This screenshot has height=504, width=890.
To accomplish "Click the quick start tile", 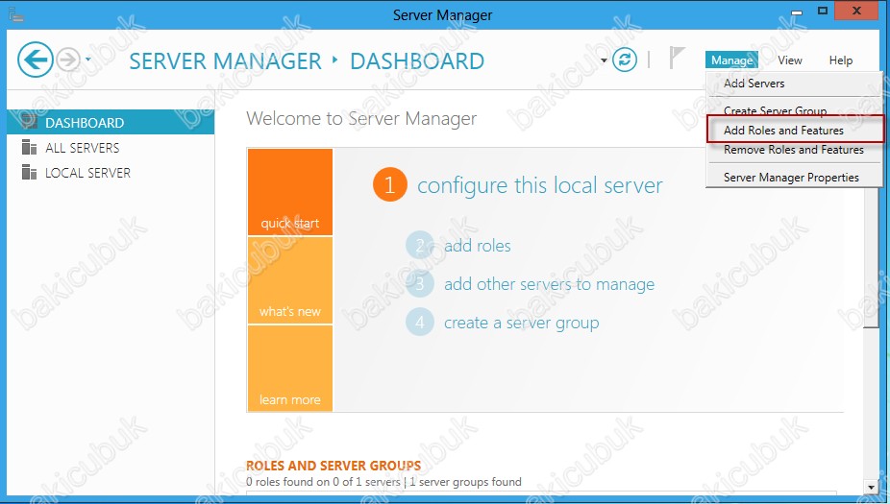I will (290, 192).
